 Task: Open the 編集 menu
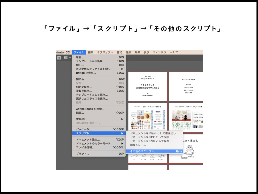(x=90, y=52)
